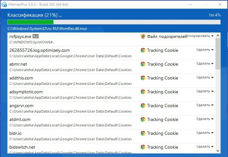Click the 1m 47s elapsed time
The height and width of the screenshot is (157, 228).
point(215,15)
